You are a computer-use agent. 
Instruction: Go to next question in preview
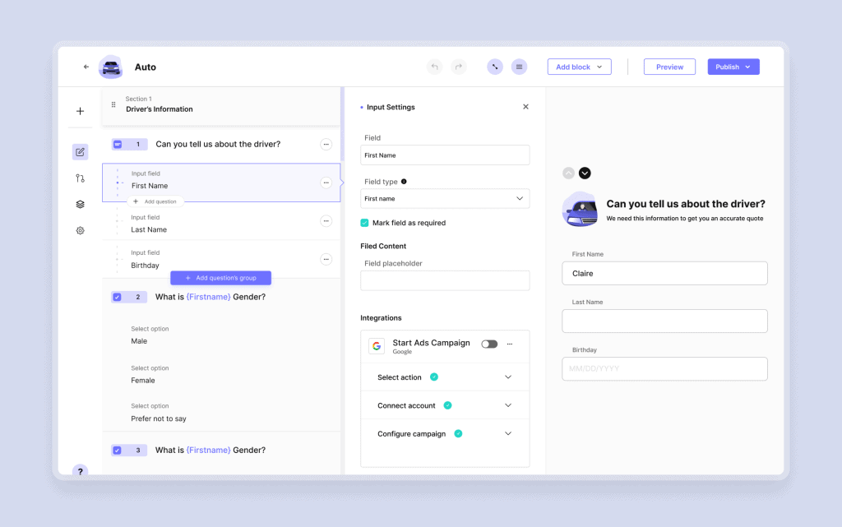[x=585, y=173]
